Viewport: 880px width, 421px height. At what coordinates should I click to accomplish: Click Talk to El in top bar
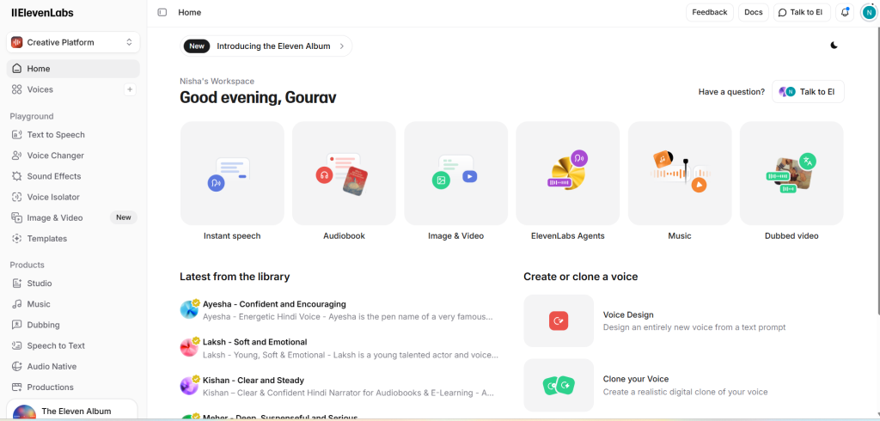802,12
